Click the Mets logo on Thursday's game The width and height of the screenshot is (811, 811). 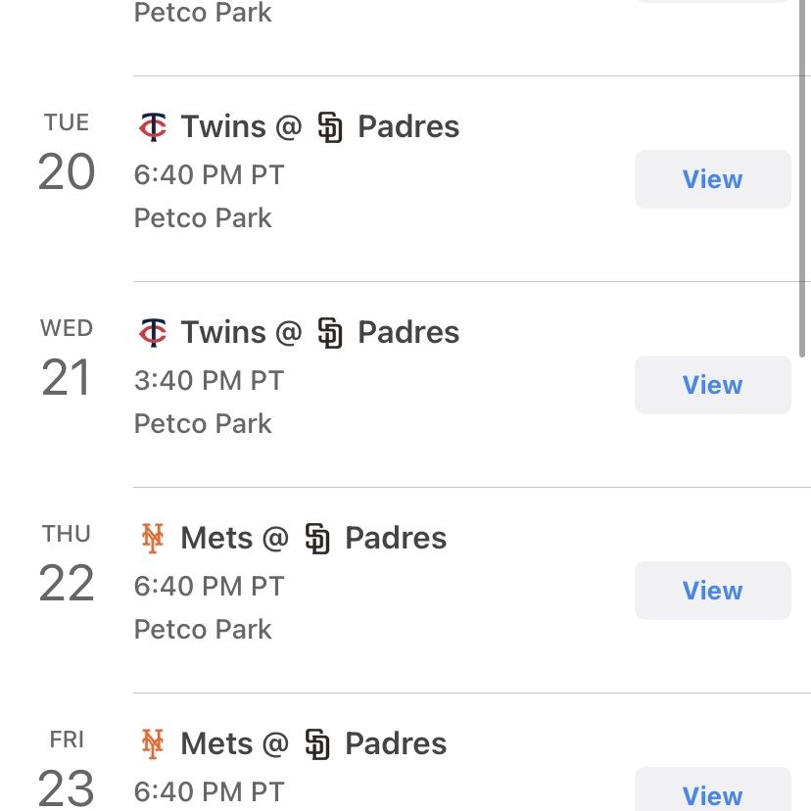click(x=153, y=539)
